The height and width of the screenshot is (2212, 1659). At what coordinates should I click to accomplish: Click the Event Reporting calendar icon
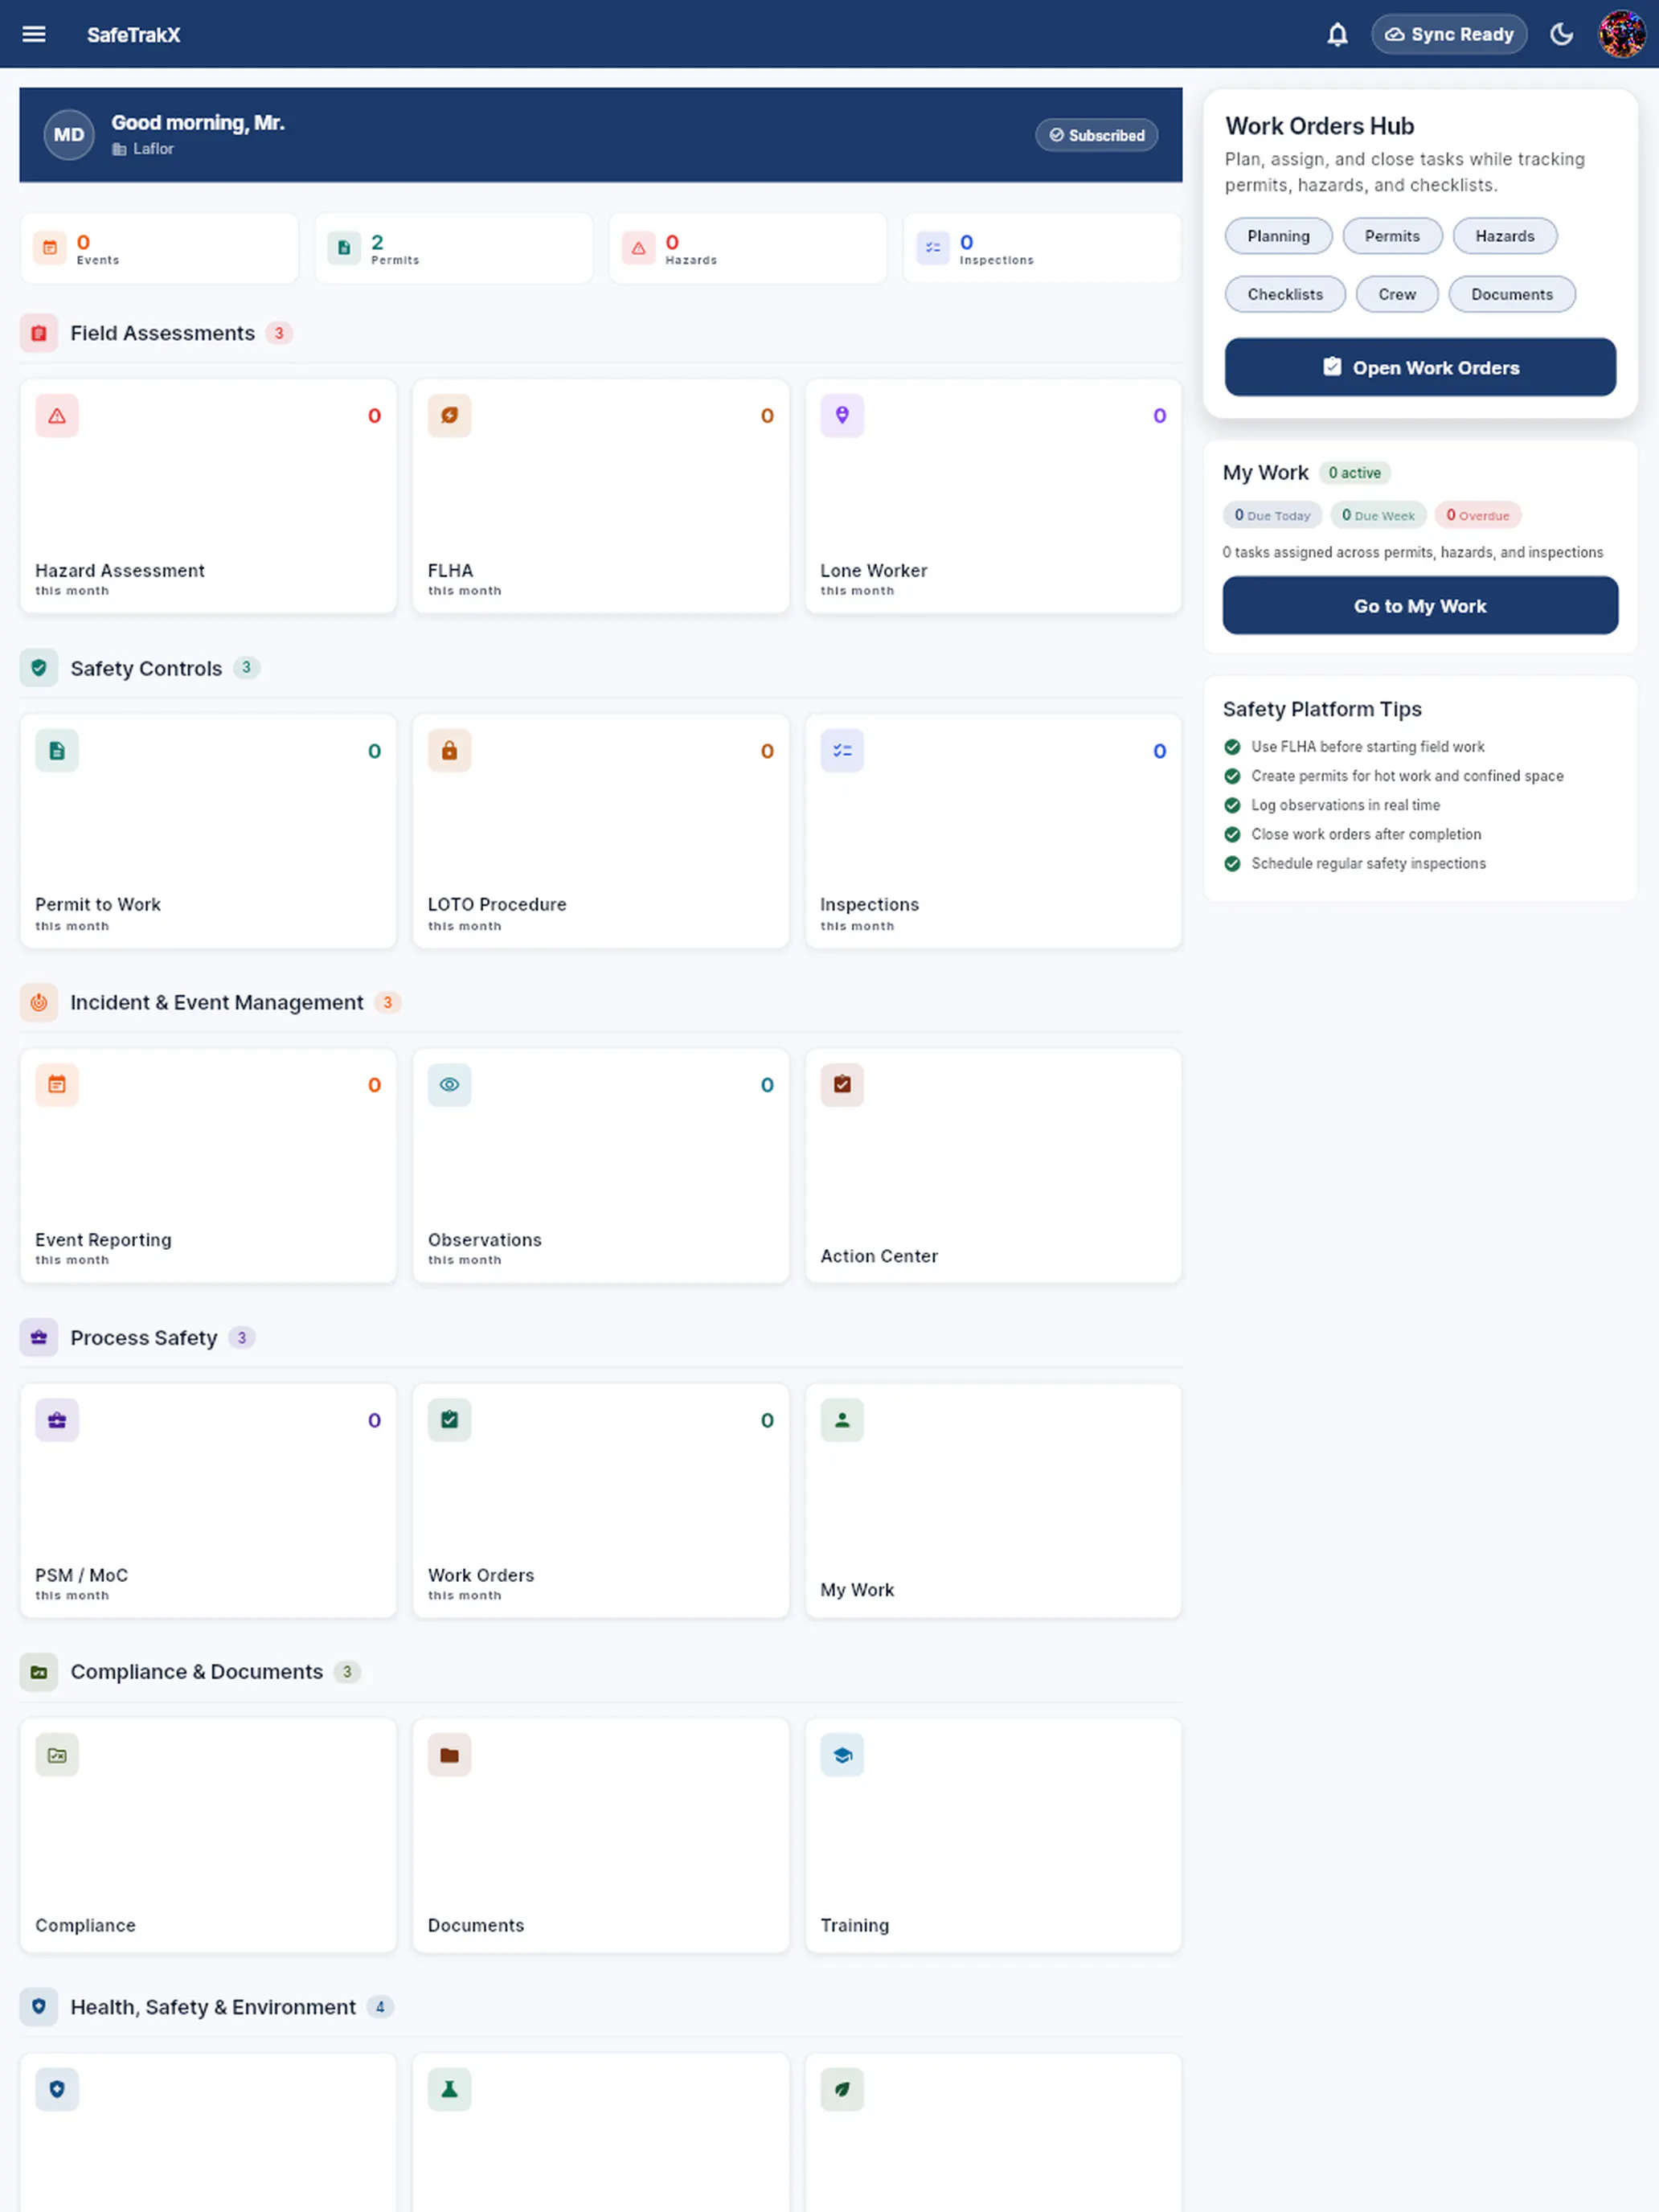pos(57,1085)
